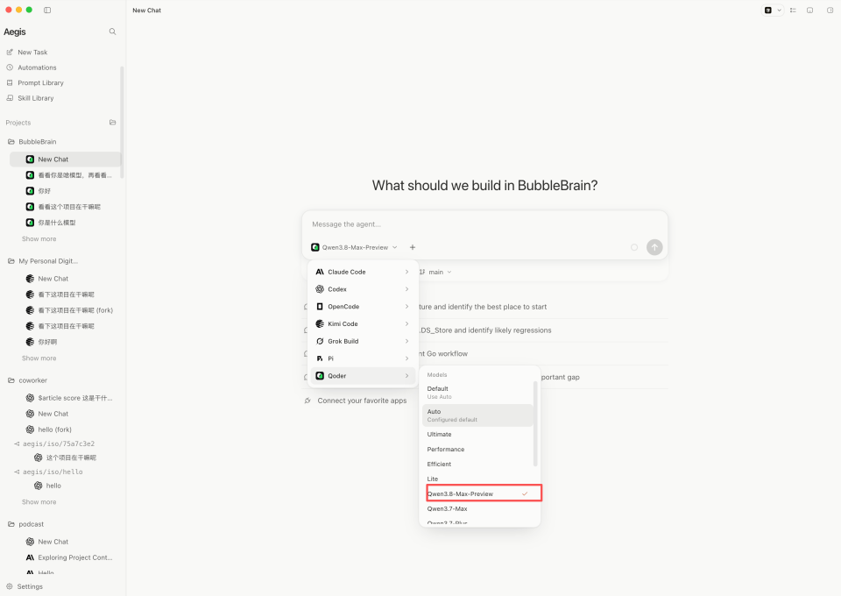The height and width of the screenshot is (596, 841).
Task: Toggle right sidebar icon top right
Action: [830, 11]
